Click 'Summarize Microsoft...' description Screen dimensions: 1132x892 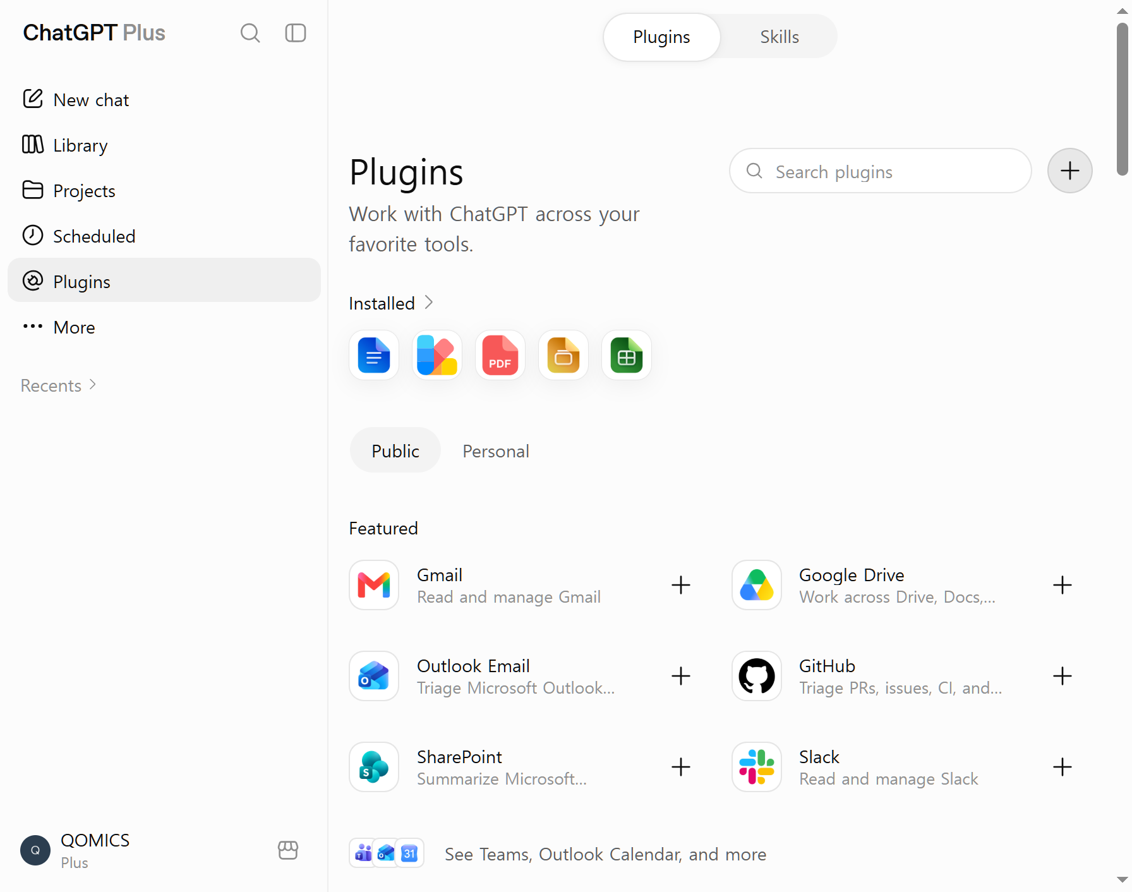pyautogui.click(x=502, y=779)
